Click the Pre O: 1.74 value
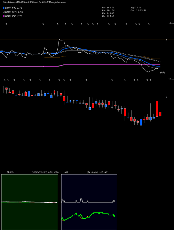This screenshot has height=230, width=174. (x=108, y=8)
